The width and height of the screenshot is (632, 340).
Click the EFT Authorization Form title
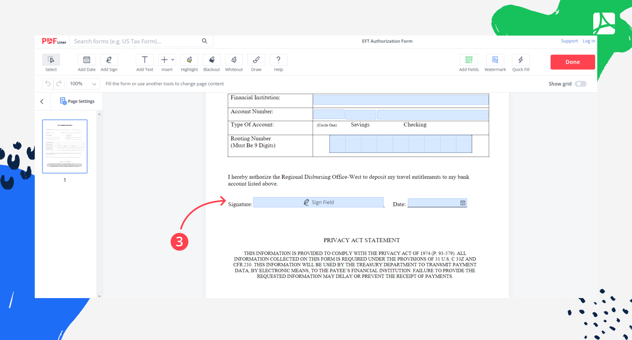click(387, 41)
